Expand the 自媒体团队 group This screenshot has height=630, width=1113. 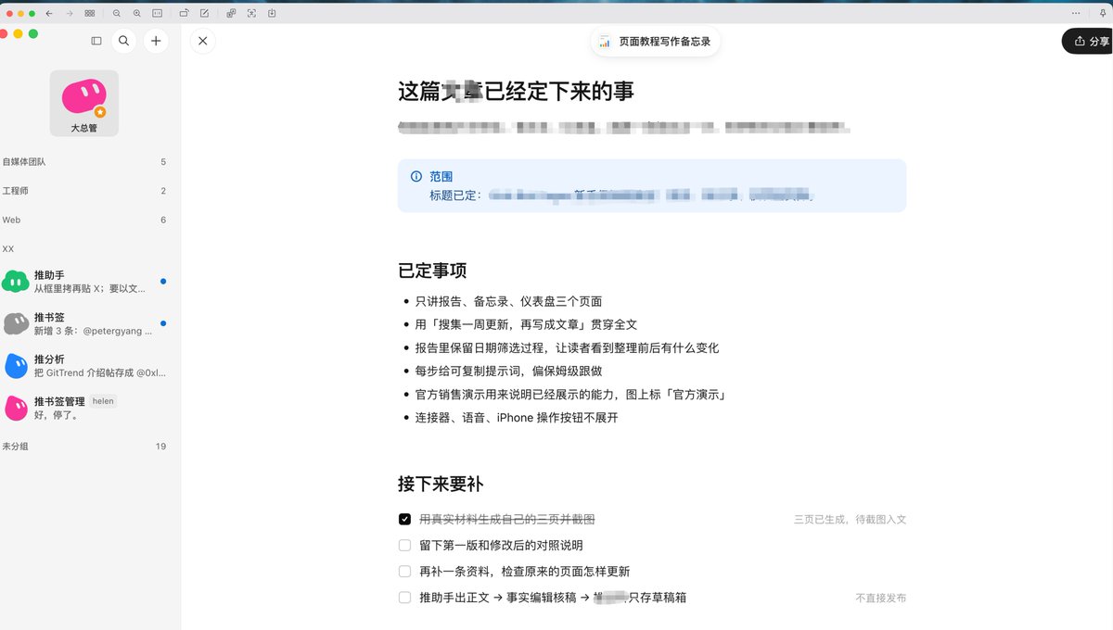tap(84, 161)
